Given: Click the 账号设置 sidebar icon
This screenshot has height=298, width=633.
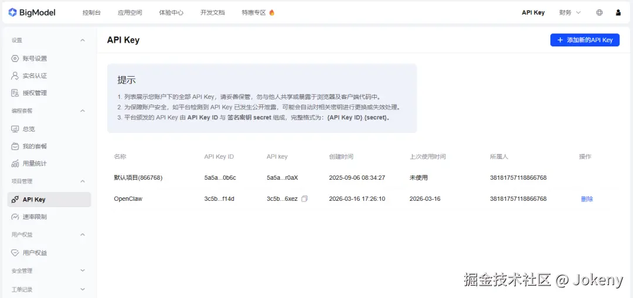Looking at the screenshot, I should [15, 59].
